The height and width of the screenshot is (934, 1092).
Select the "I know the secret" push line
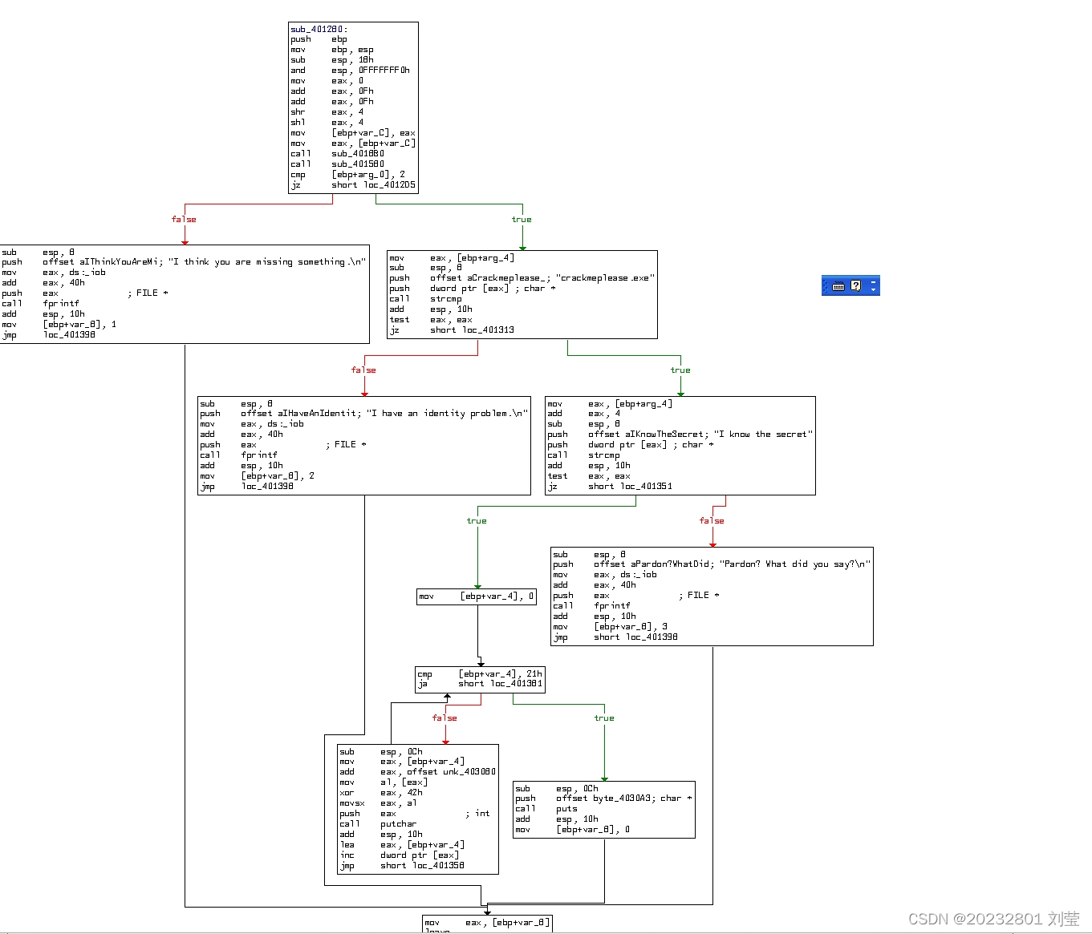coord(680,434)
